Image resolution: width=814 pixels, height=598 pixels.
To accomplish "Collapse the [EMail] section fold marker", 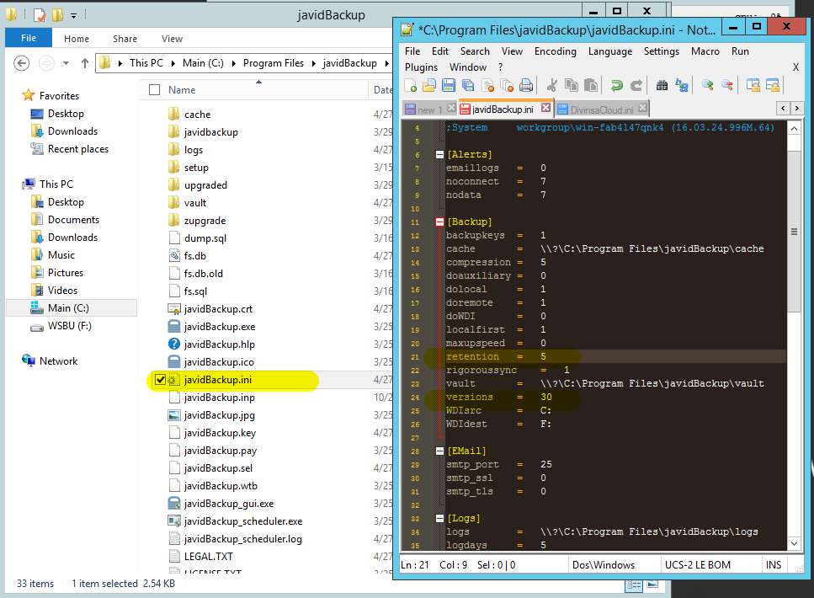I will click(439, 451).
